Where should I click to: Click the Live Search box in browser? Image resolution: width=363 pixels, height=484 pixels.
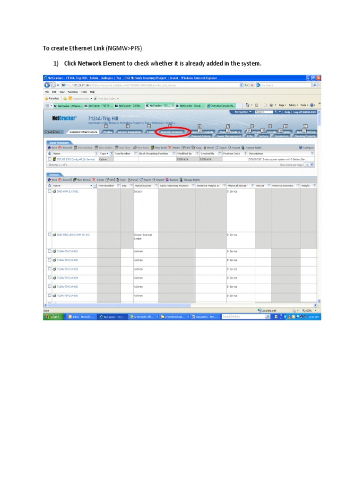(x=284, y=85)
